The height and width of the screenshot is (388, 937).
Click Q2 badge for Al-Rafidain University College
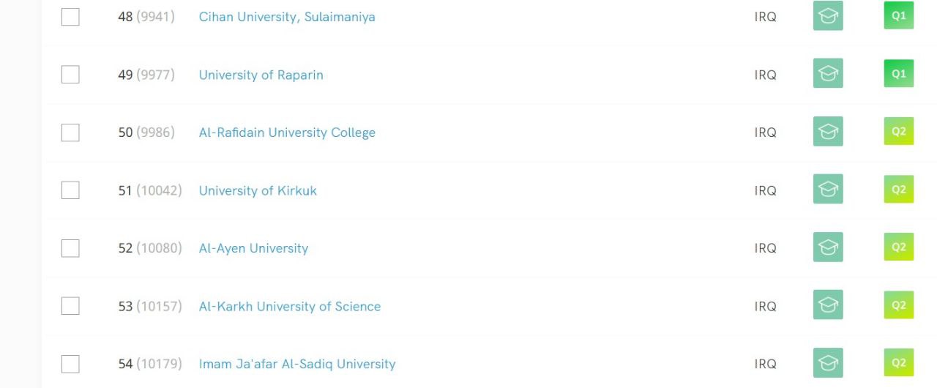[899, 132]
